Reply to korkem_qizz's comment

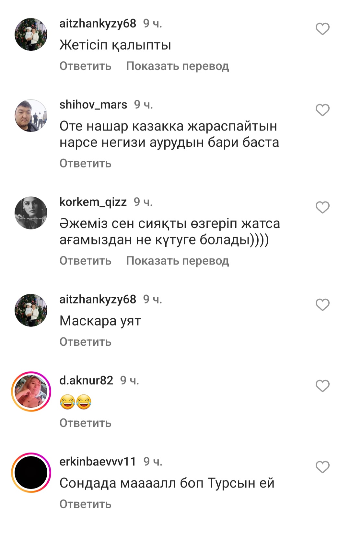pyautogui.click(x=86, y=261)
